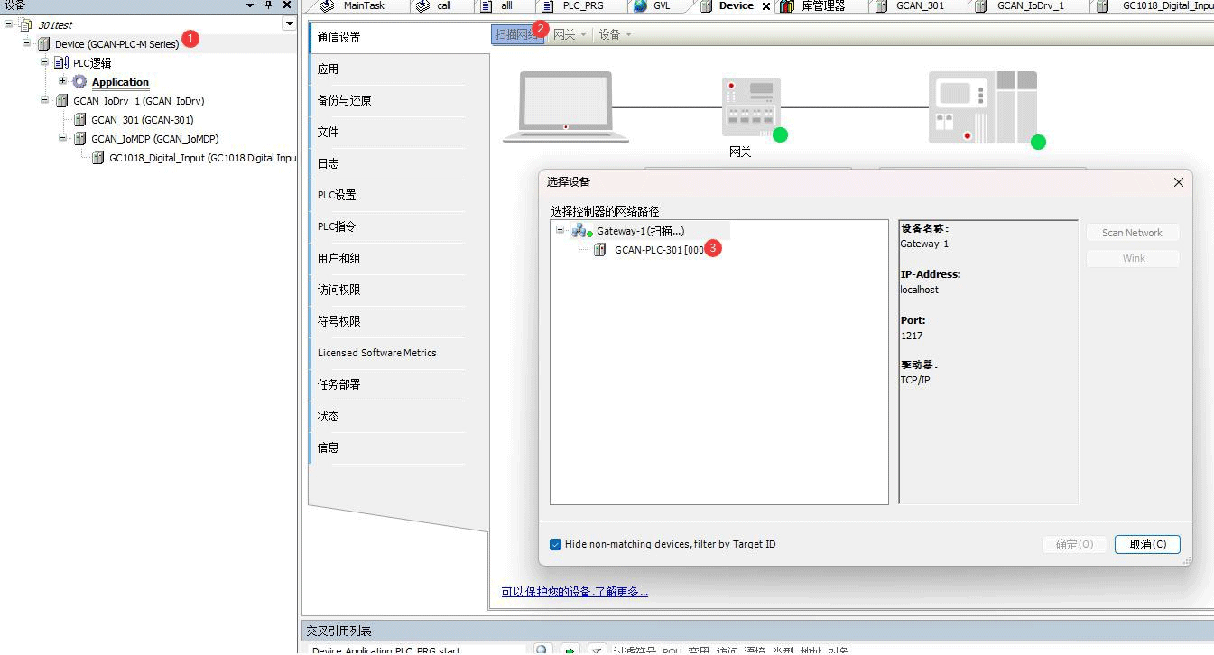Pin the 设备 panel with the pushpin icon
1214x655 pixels.
click(x=268, y=5)
